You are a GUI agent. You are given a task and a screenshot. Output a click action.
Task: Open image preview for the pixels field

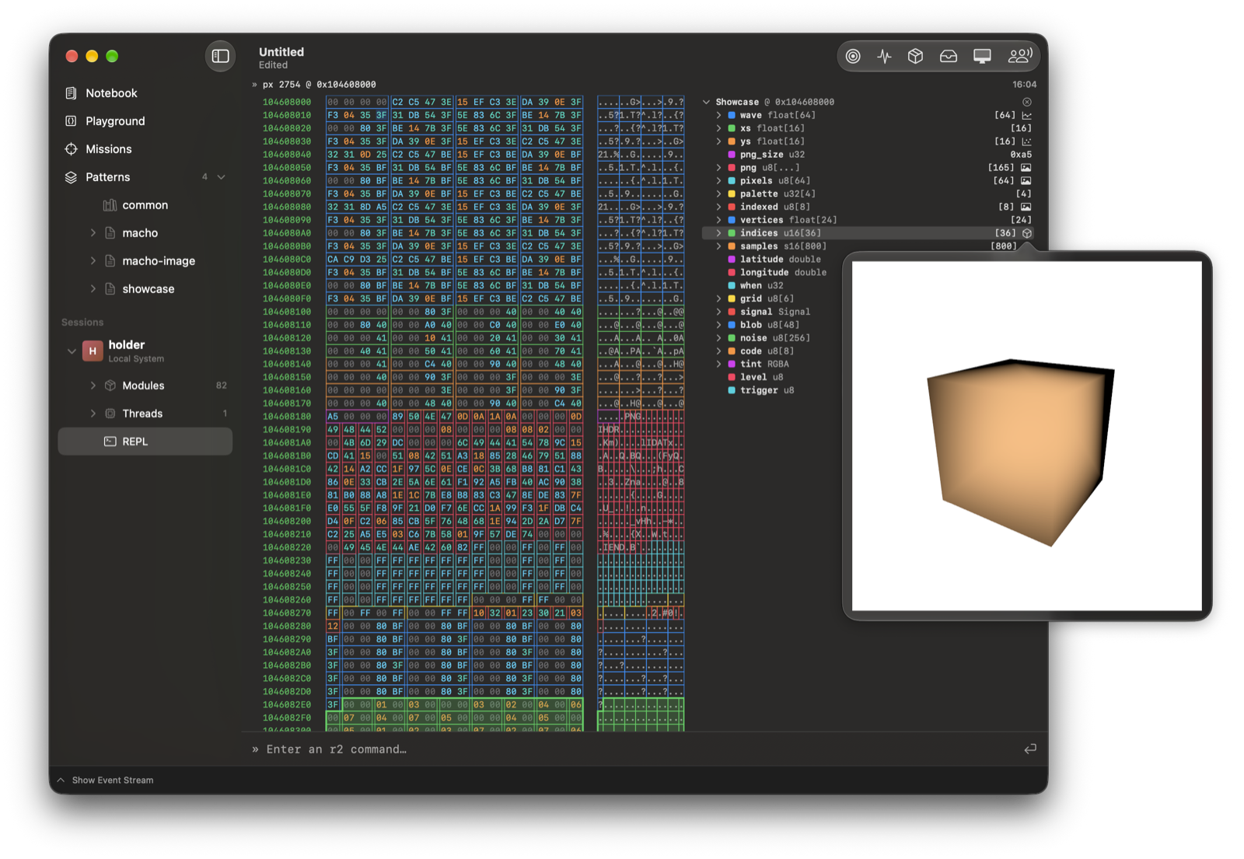pos(1026,181)
